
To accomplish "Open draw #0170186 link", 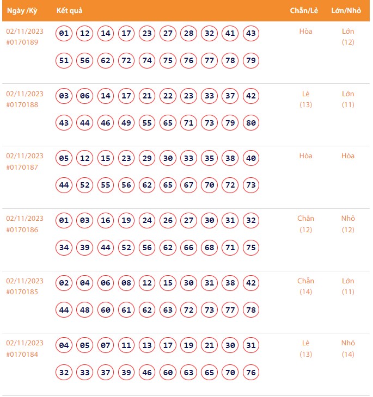I will pyautogui.click(x=22, y=229).
